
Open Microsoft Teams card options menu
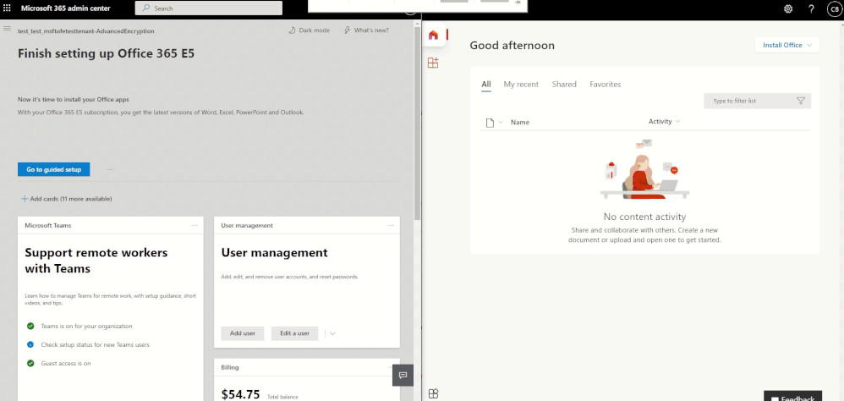click(x=195, y=226)
